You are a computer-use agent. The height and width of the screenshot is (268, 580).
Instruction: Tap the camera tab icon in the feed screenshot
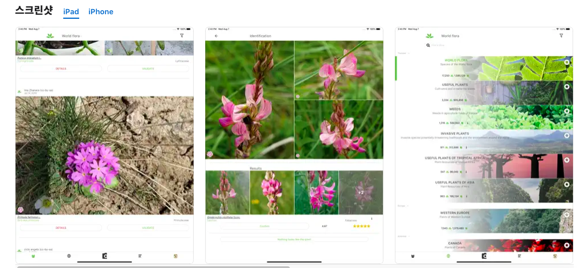point(104,256)
